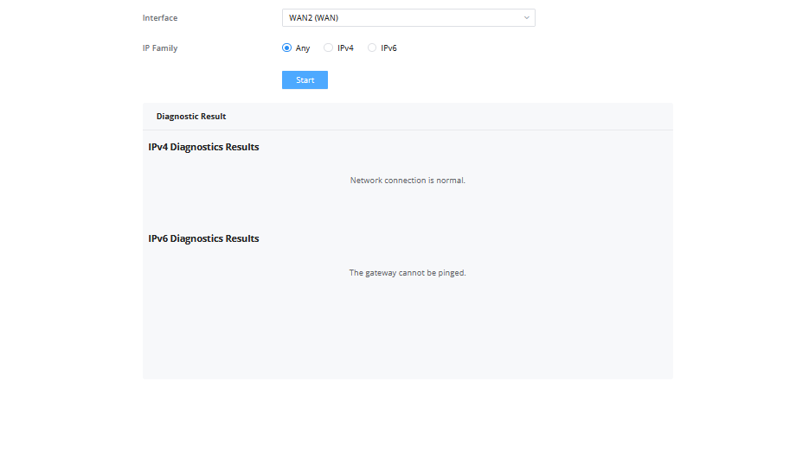The height and width of the screenshot is (457, 796).
Task: Click the IP Family field label
Action: point(160,48)
